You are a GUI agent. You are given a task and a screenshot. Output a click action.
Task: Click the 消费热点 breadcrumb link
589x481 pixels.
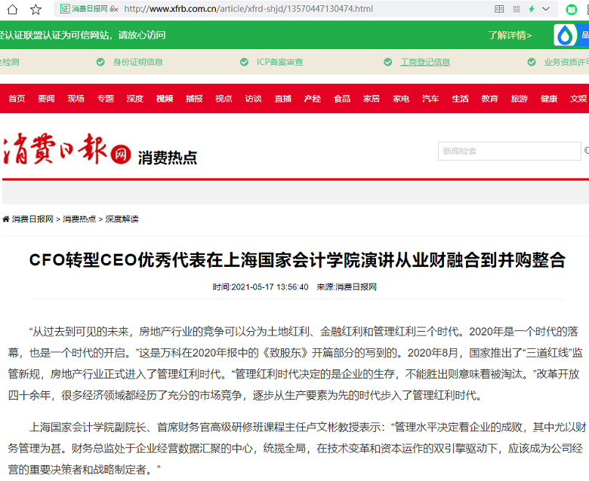pos(79,219)
